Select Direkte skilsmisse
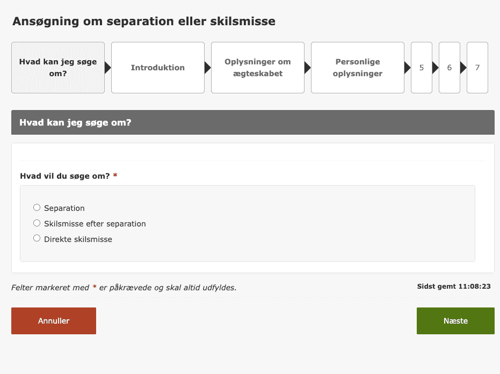 tap(37, 238)
